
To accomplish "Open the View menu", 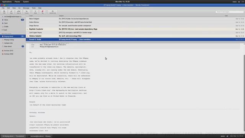I will [14, 8].
